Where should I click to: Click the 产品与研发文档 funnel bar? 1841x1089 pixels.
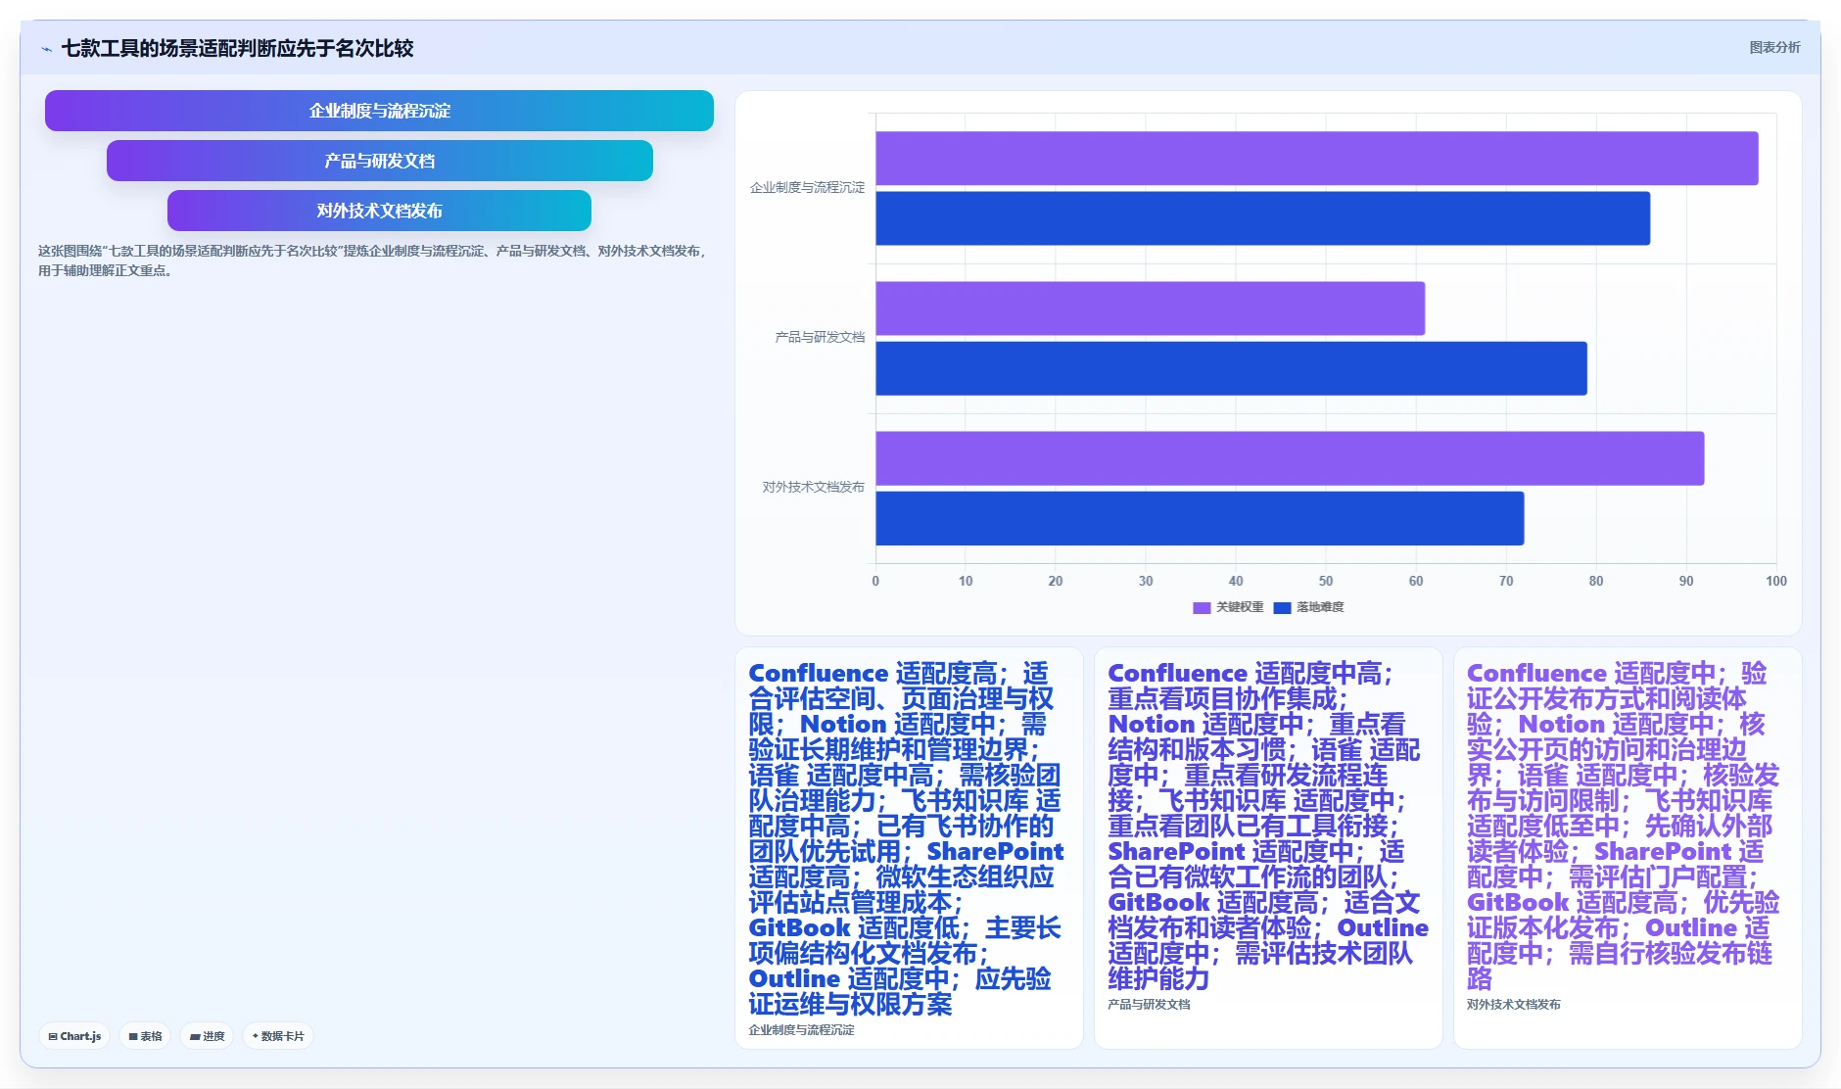coord(379,161)
